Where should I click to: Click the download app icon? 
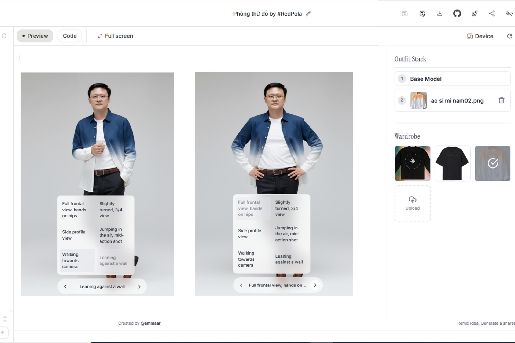[440, 14]
